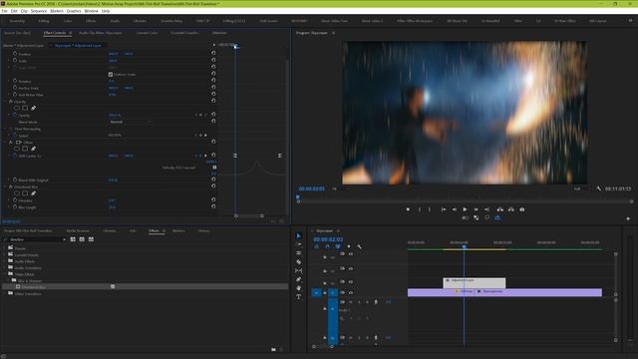
Task: Collapse the Blur & Sharpen folder
Action: tap(8, 281)
